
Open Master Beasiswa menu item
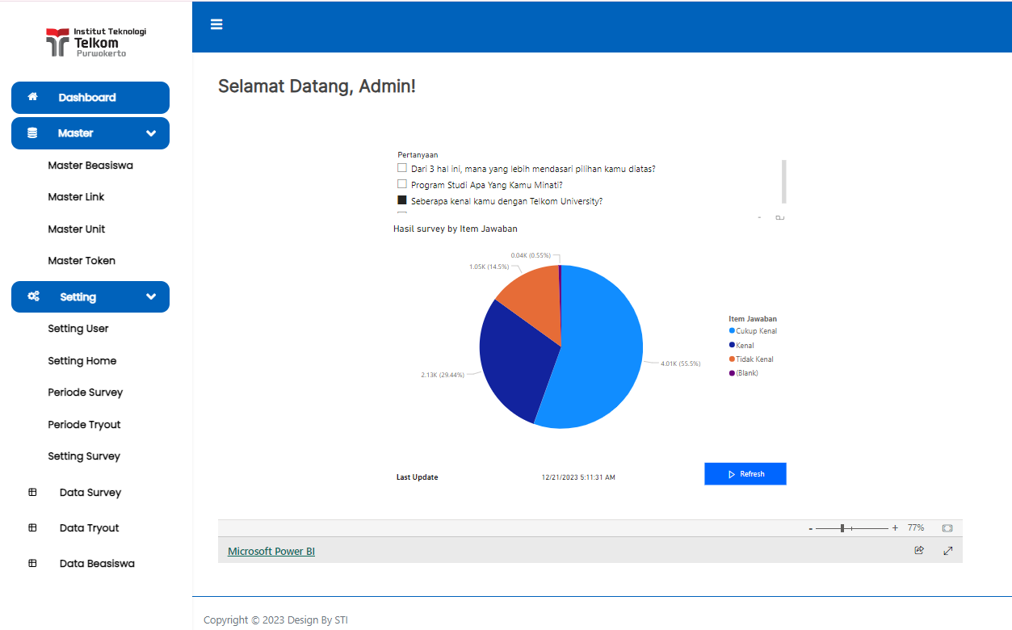tap(90, 166)
